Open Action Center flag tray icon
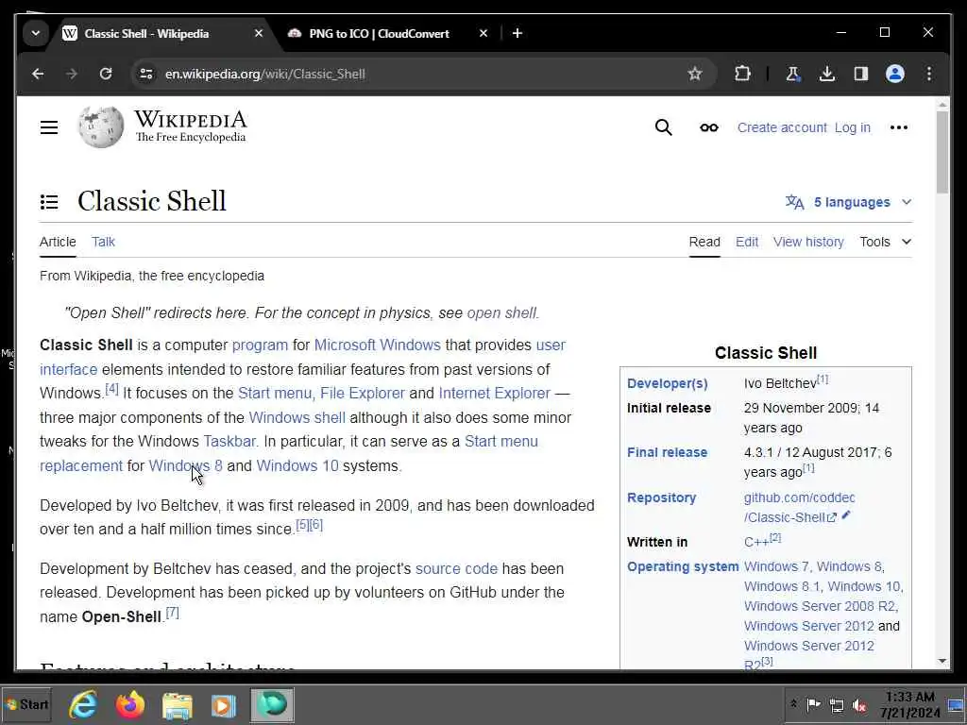The image size is (967, 725). pos(813,704)
